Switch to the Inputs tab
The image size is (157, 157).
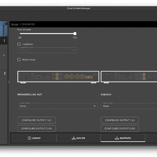coord(78,138)
